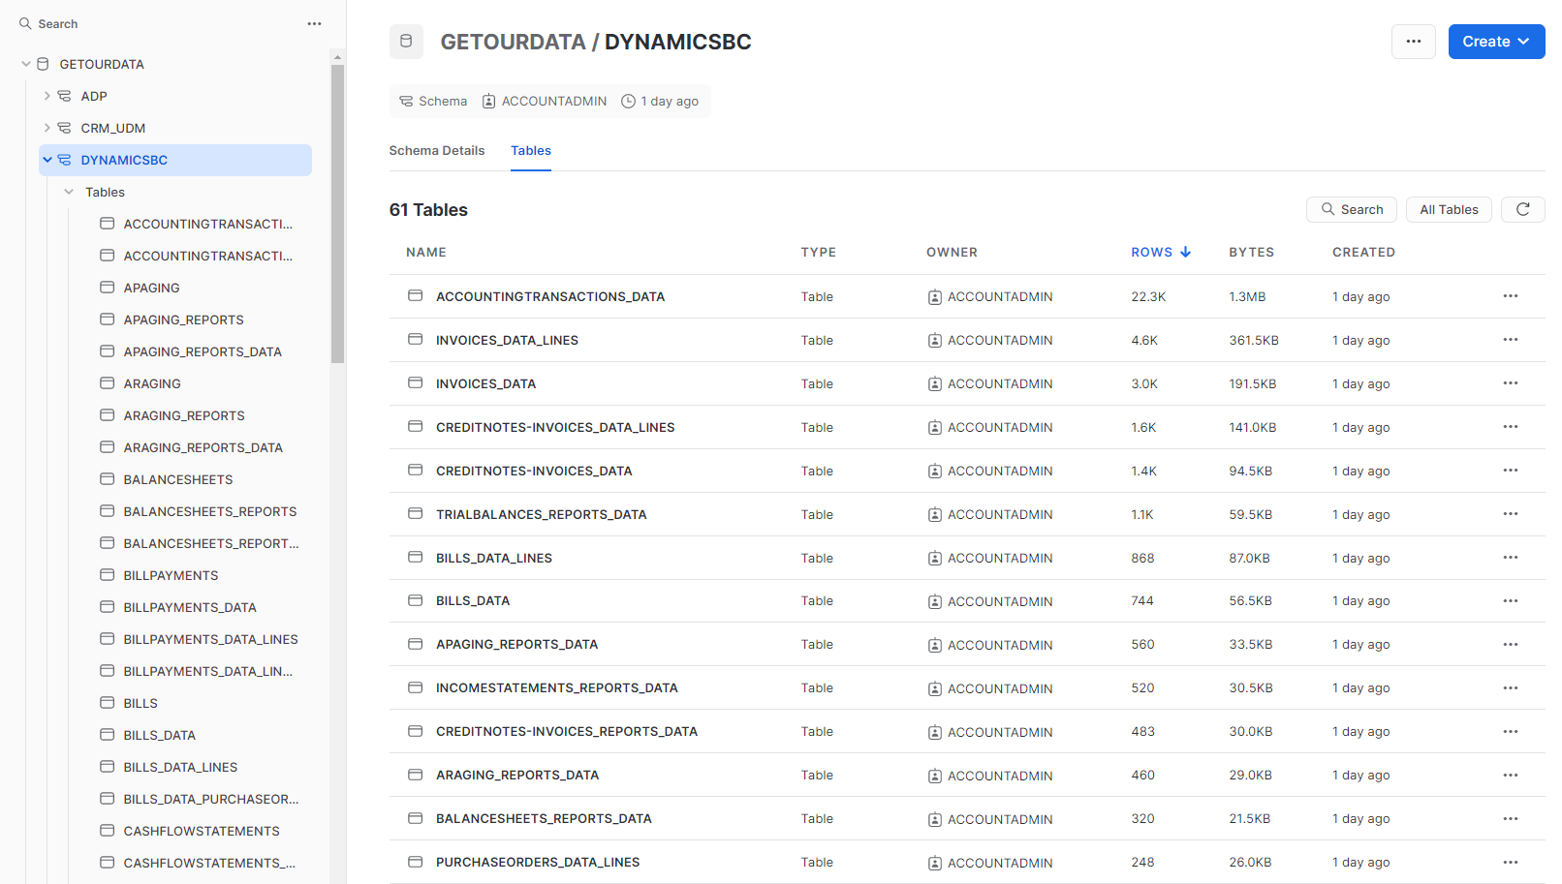Select ARAGING_REPORTS_DATA in sidebar tree
Viewport: 1562px width, 884px height.
pyautogui.click(x=203, y=447)
